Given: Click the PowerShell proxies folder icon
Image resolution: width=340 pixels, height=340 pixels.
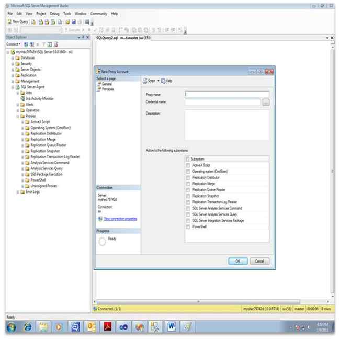Looking at the screenshot, I should (27, 180).
